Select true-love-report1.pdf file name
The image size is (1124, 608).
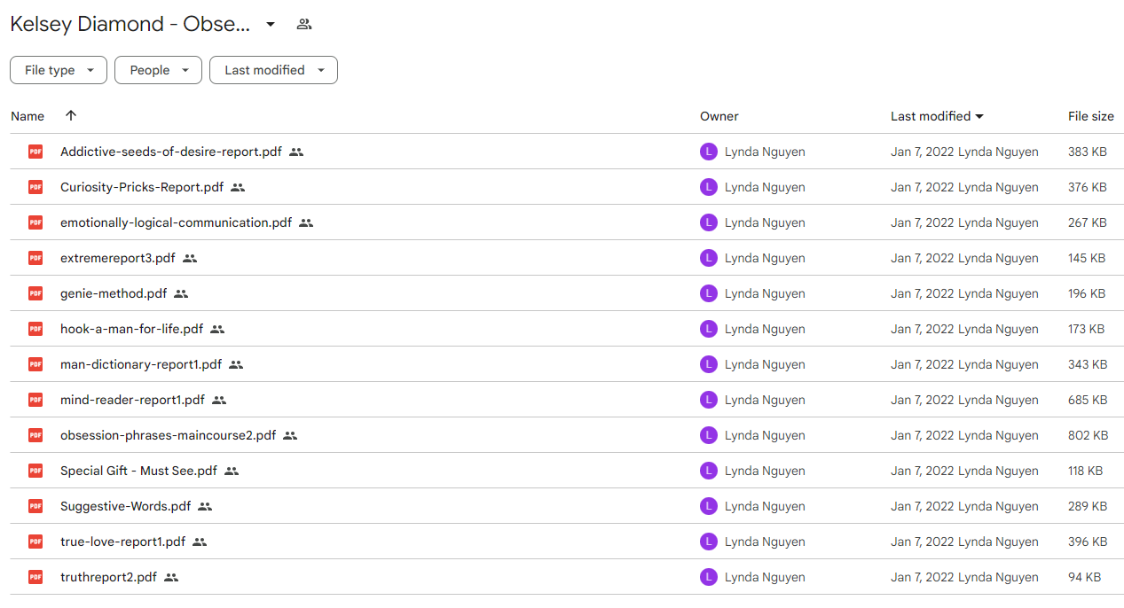122,542
